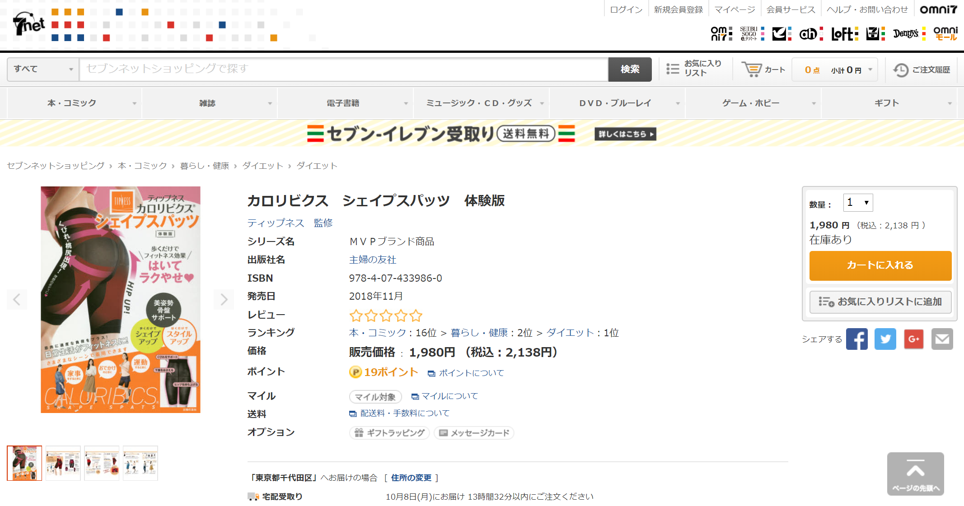The height and width of the screenshot is (506, 964).
Task: Select the second product thumbnail
Action: tap(63, 463)
